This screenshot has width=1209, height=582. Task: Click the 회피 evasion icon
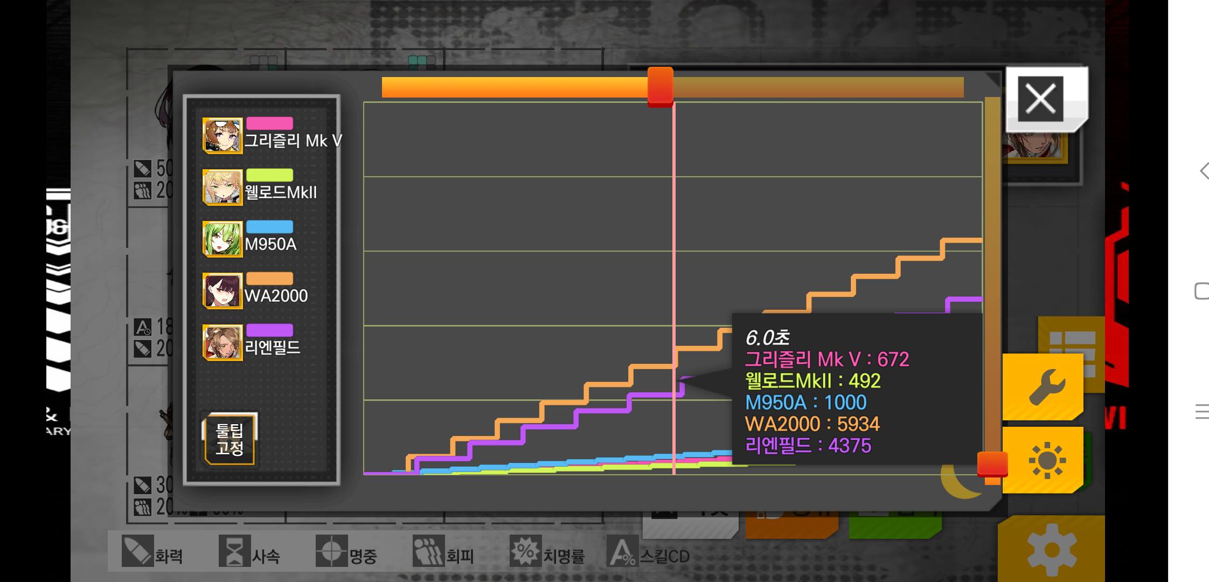coord(428,551)
